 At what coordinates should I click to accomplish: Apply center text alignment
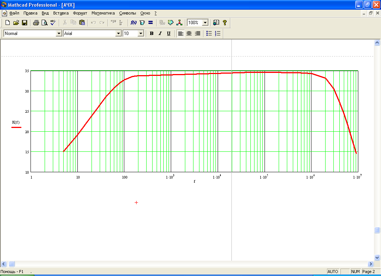tap(189, 33)
